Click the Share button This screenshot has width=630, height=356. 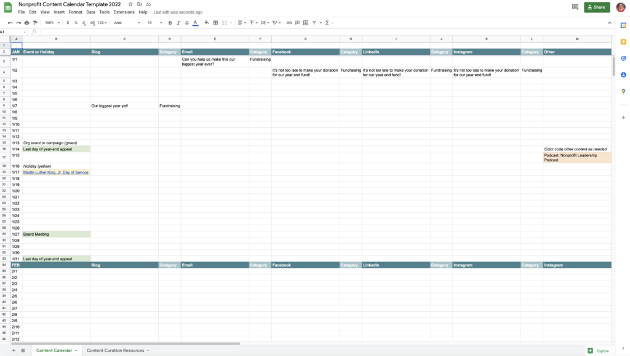pos(597,7)
